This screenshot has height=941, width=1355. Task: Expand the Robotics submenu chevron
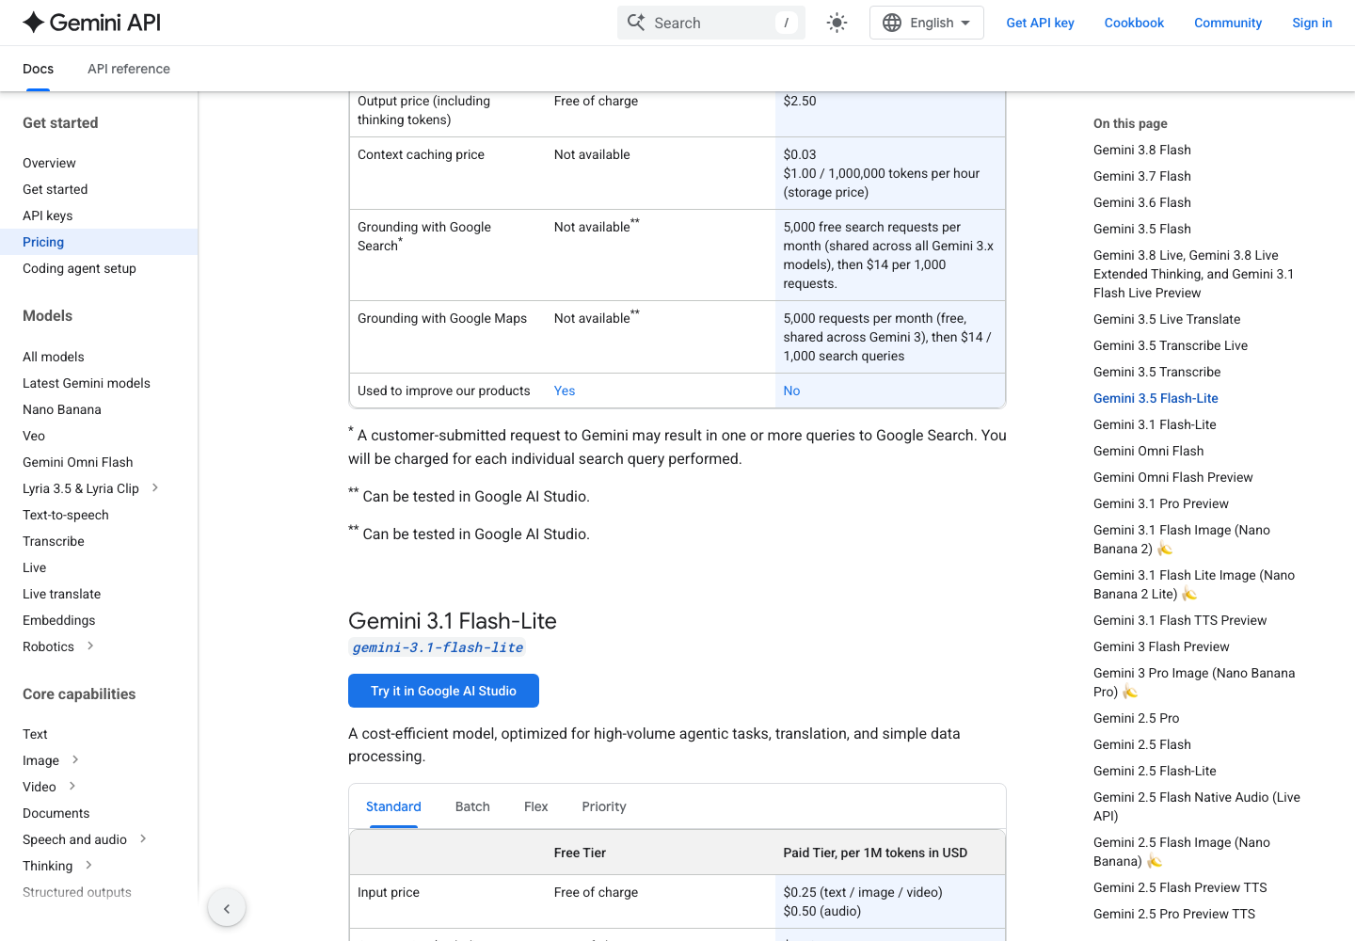coord(90,646)
